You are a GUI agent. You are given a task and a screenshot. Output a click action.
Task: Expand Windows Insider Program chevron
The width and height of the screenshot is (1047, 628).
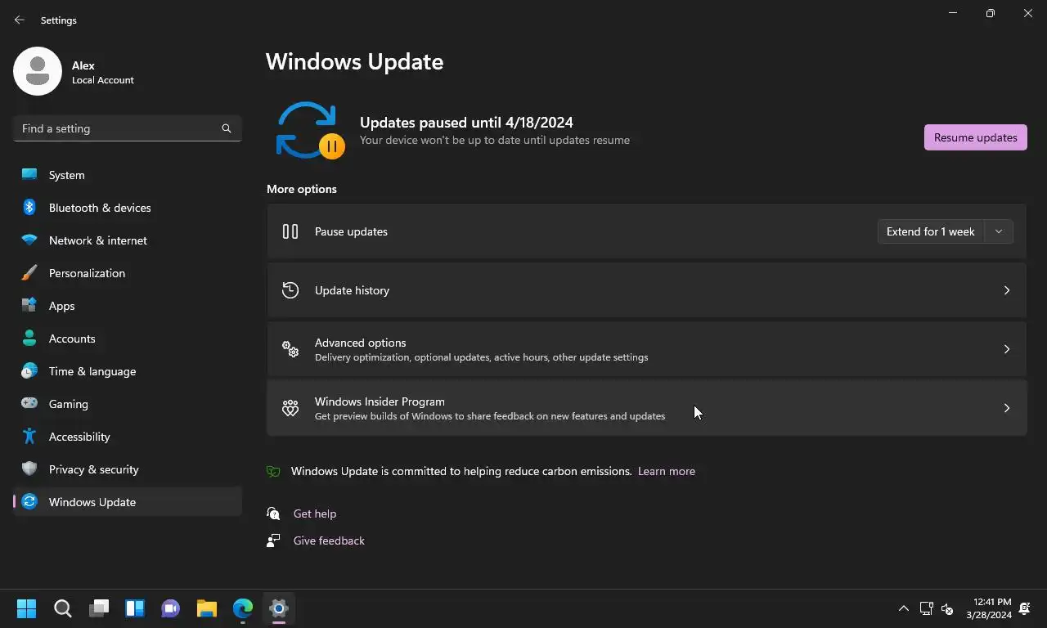[1007, 408]
